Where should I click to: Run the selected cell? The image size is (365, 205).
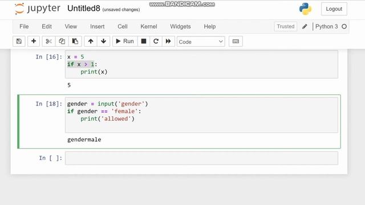click(125, 42)
